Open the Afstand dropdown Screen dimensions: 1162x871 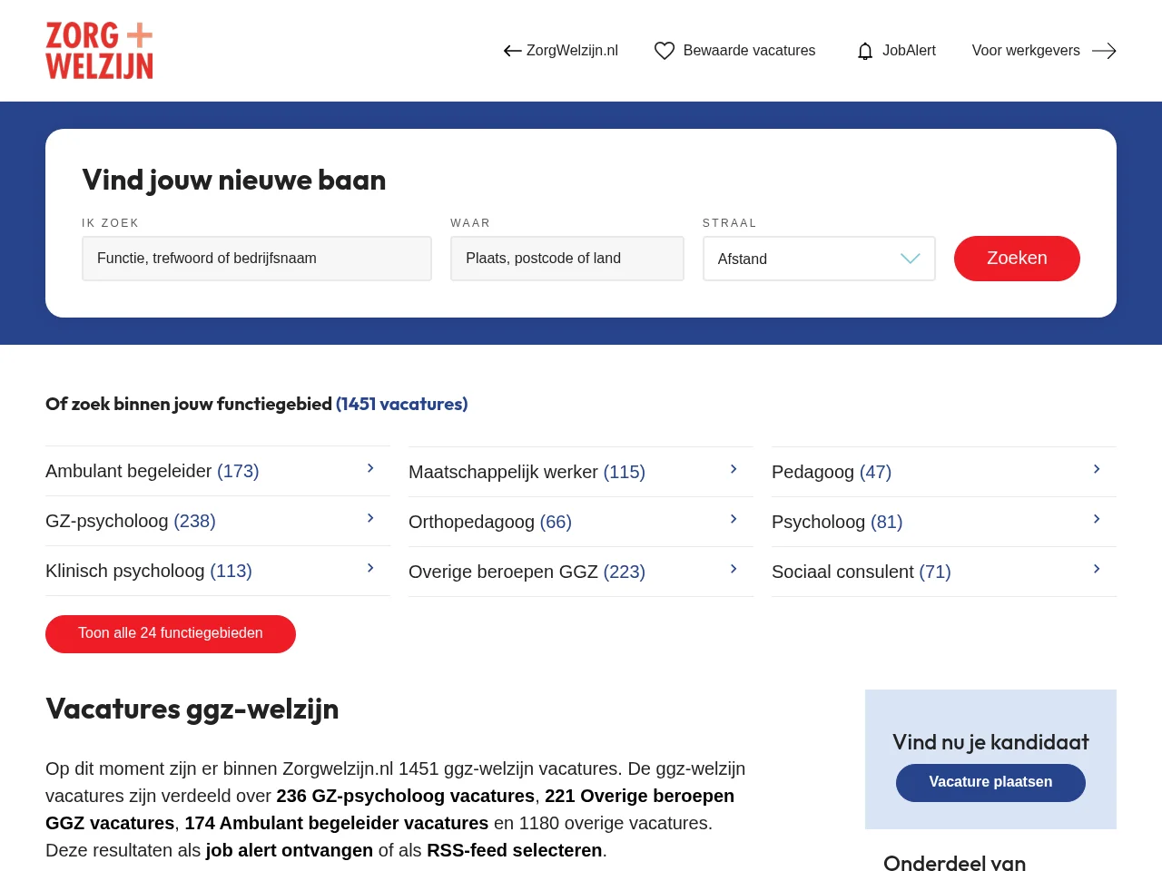819,259
